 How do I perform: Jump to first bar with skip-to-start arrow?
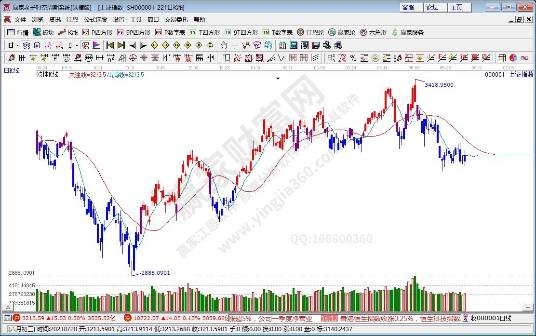(x=110, y=45)
